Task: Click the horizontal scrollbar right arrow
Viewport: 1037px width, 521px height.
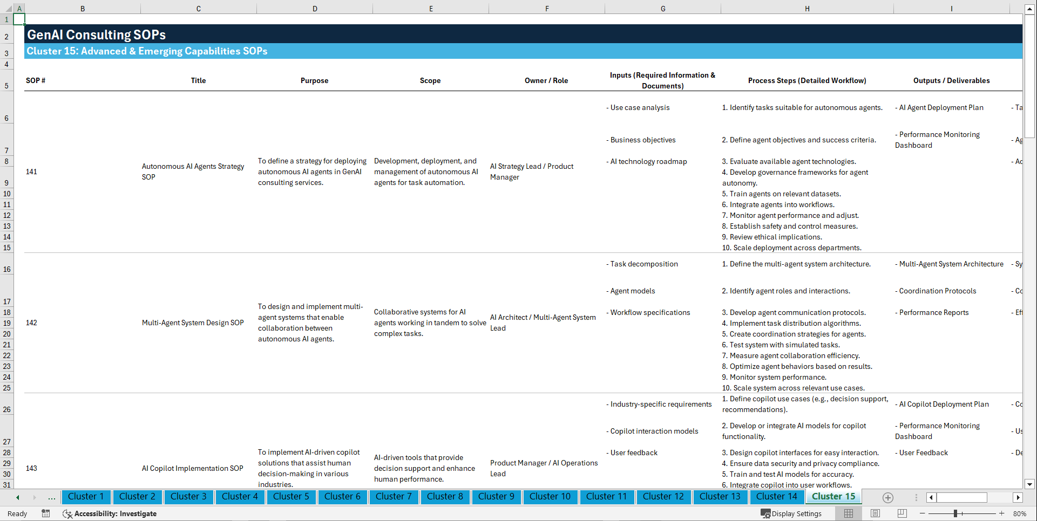Action: (x=1018, y=497)
